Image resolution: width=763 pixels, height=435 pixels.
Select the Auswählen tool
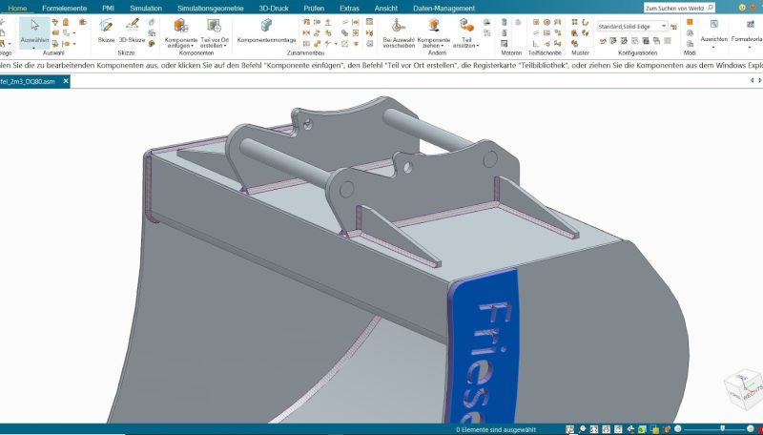pos(34,31)
